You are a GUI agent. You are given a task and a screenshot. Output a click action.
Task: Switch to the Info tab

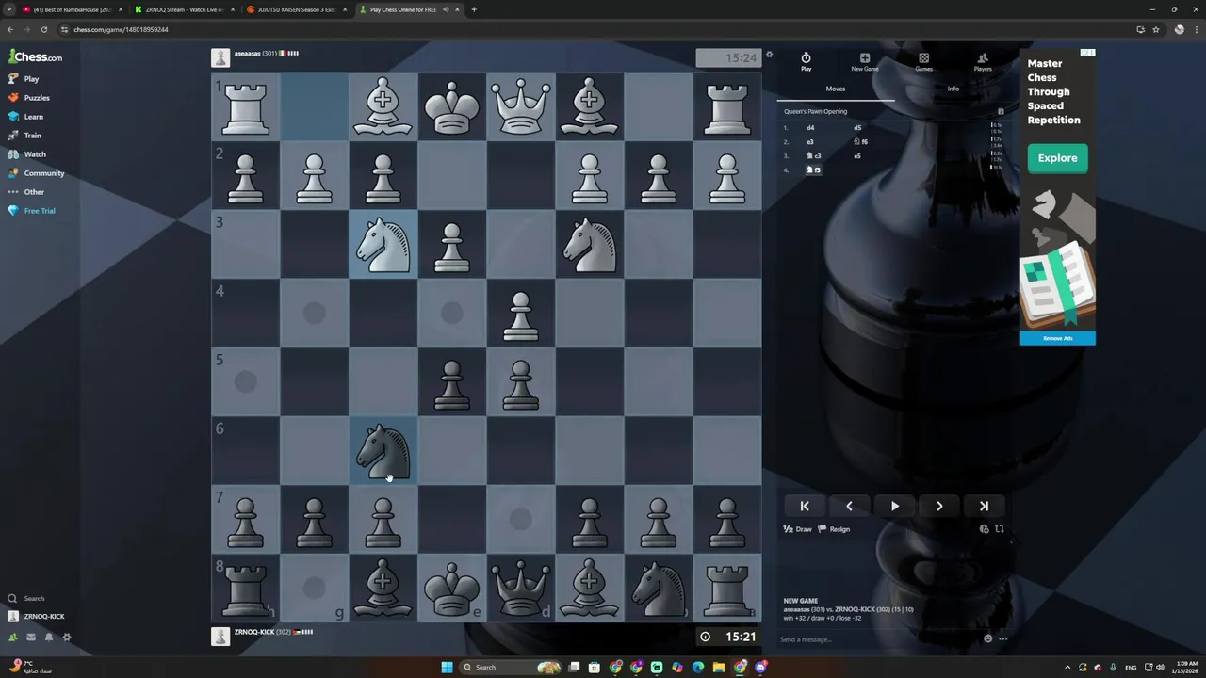953,89
